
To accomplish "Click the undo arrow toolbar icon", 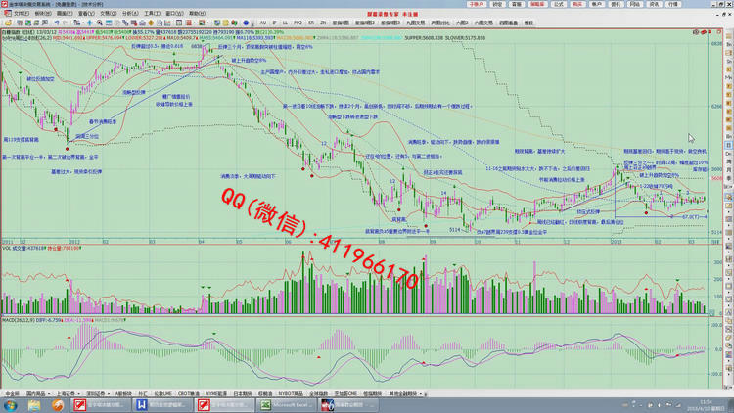I will (57, 23).
